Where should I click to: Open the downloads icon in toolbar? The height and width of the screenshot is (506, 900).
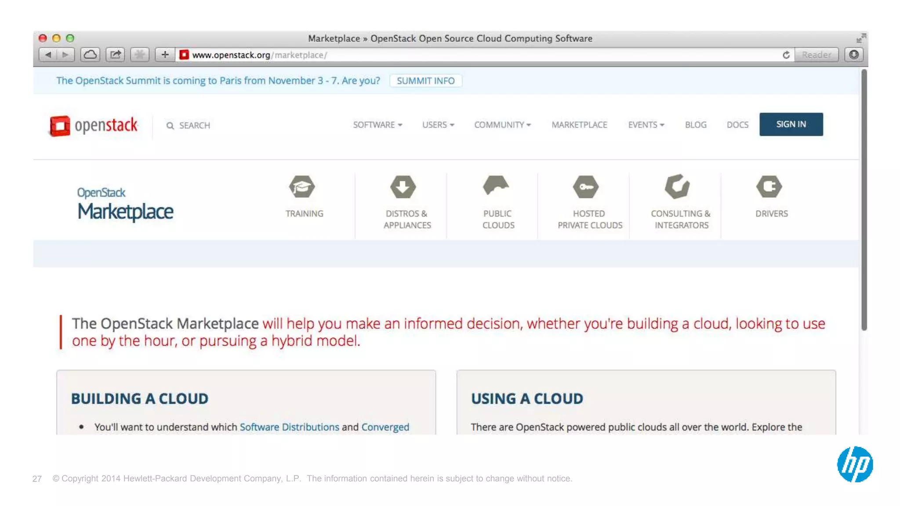[853, 54]
